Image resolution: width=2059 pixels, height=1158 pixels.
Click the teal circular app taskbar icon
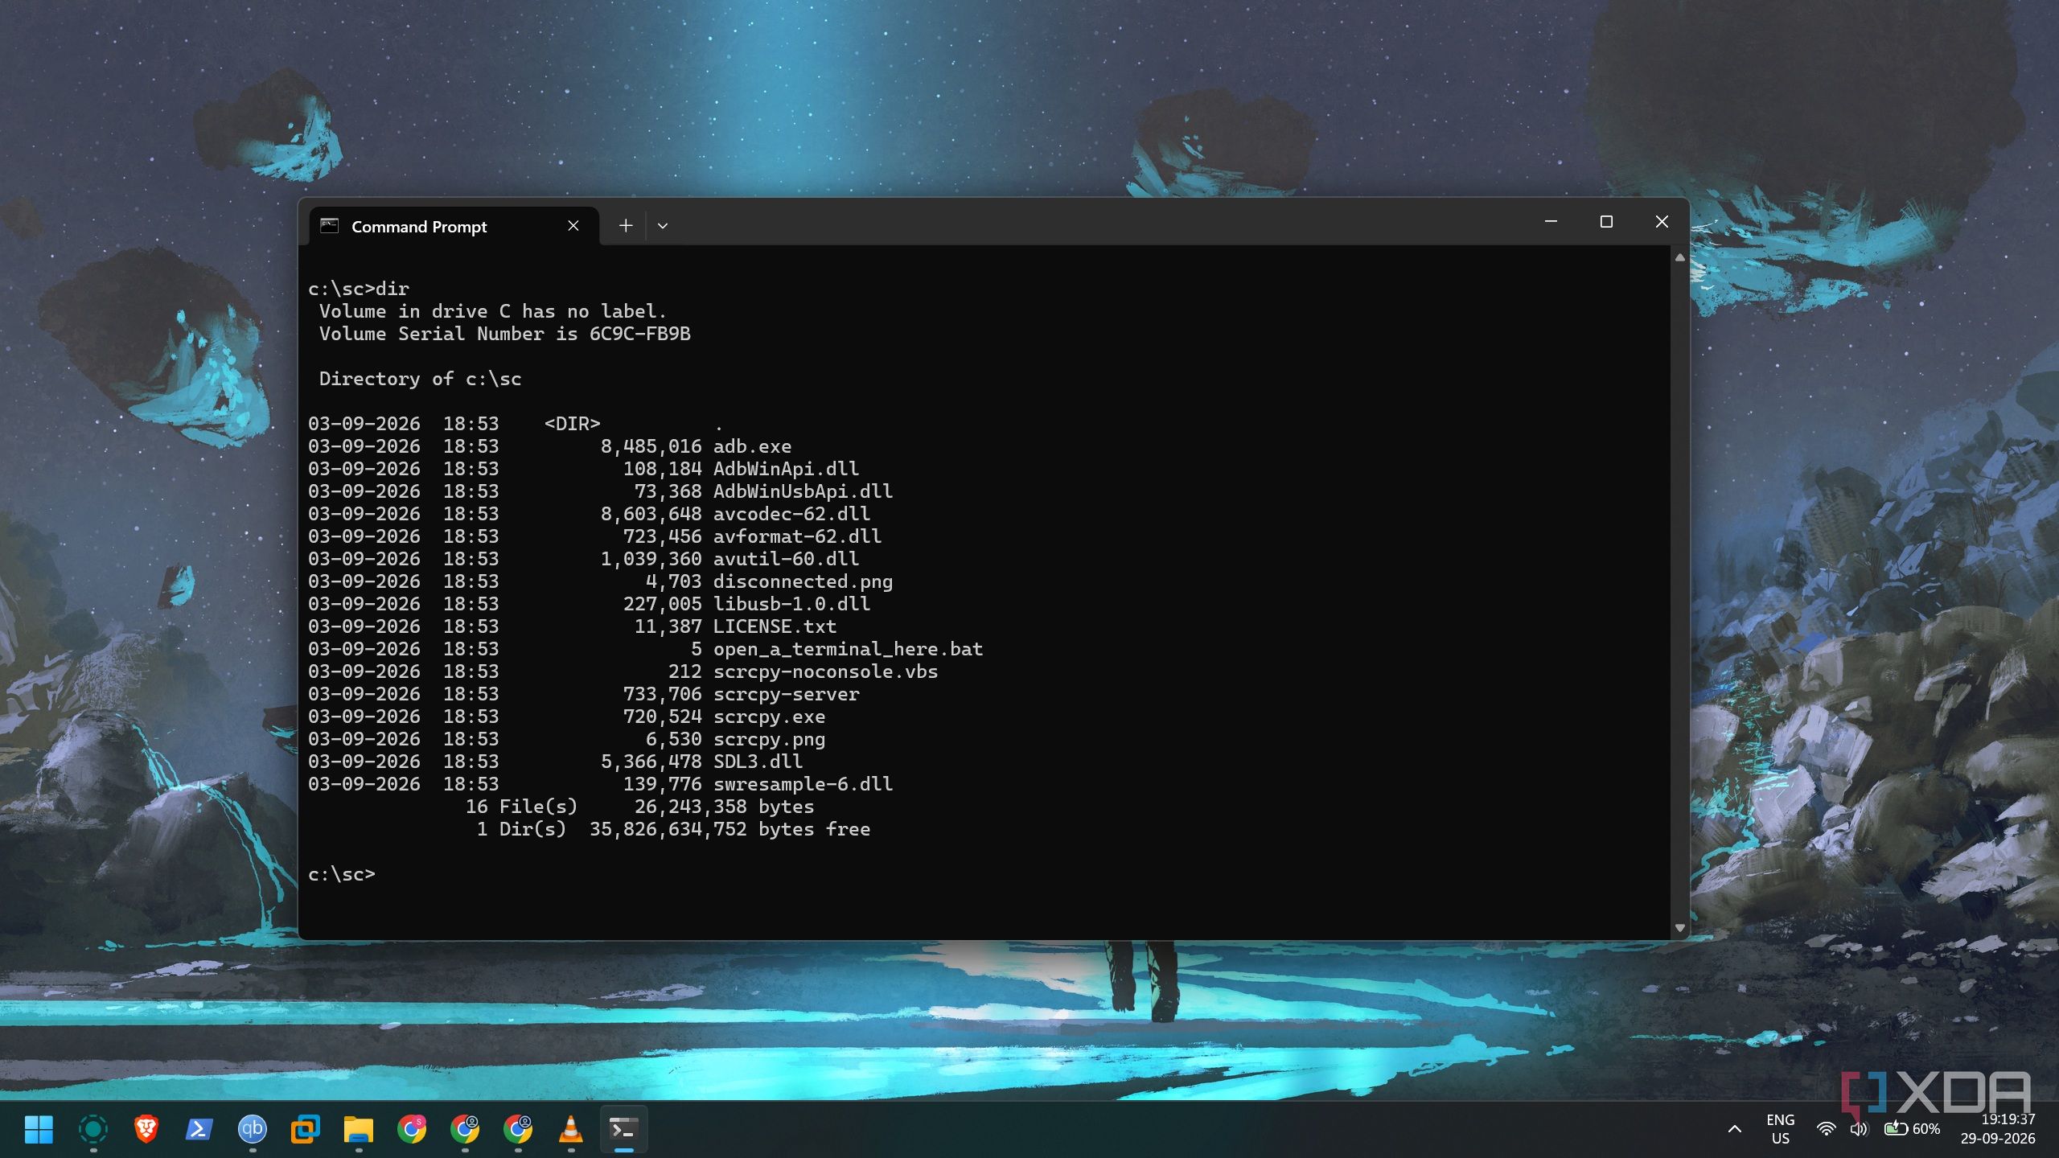pos(92,1129)
